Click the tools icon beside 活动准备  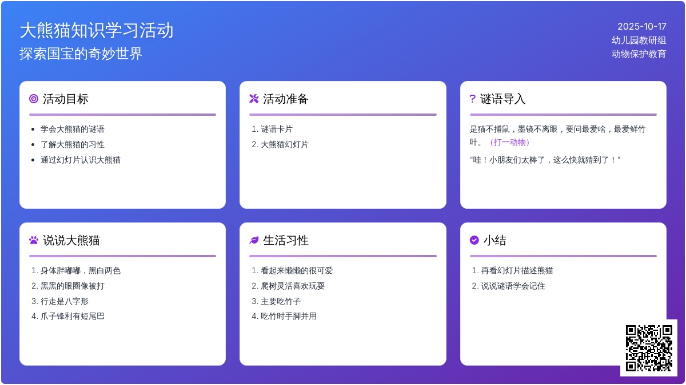click(254, 99)
